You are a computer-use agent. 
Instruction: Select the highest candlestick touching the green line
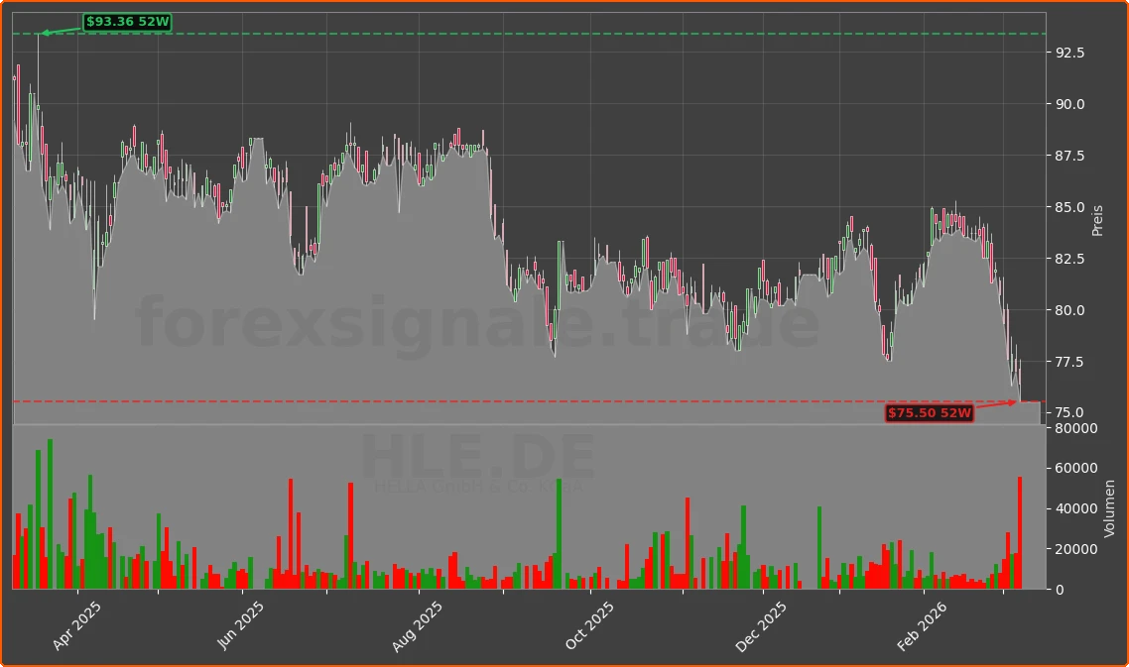coord(41,59)
